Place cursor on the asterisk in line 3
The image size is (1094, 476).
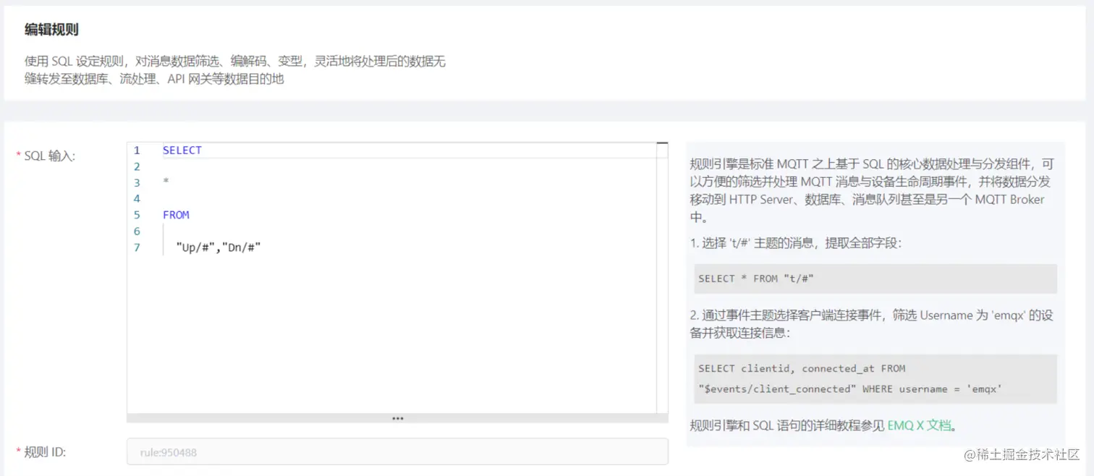pyautogui.click(x=165, y=182)
